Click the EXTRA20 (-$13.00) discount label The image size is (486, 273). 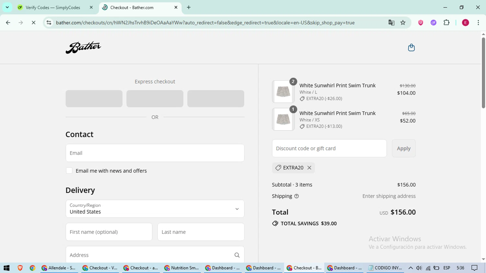point(324,126)
